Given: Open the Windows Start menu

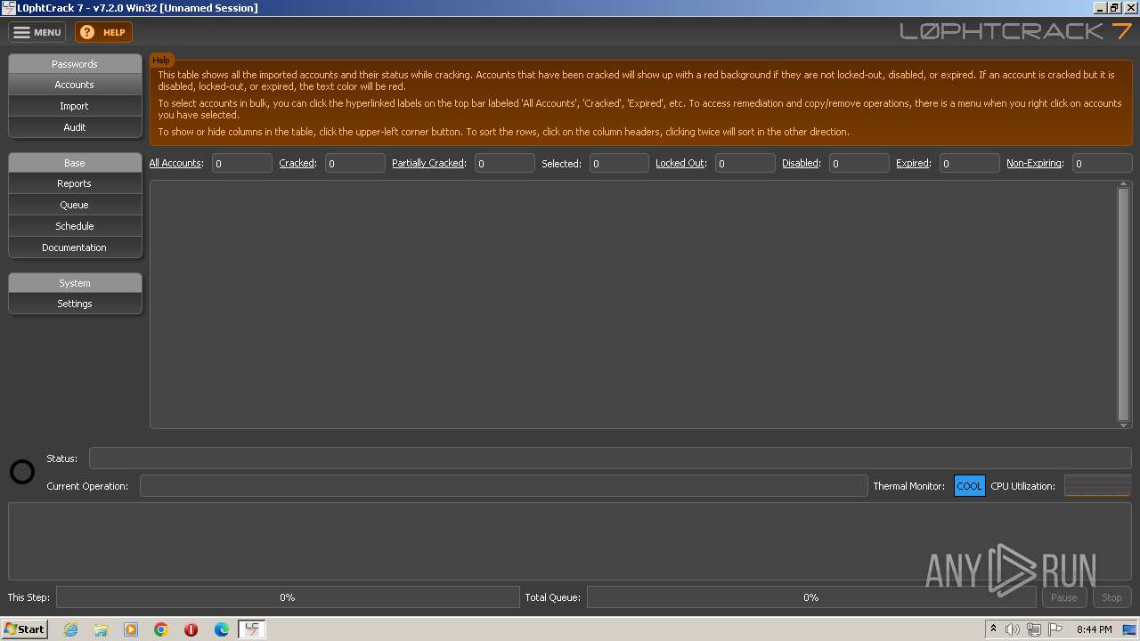Looking at the screenshot, I should point(25,629).
